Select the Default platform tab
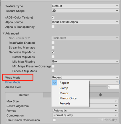Screen dimensions: 121x124 pyautogui.click(x=24, y=95)
